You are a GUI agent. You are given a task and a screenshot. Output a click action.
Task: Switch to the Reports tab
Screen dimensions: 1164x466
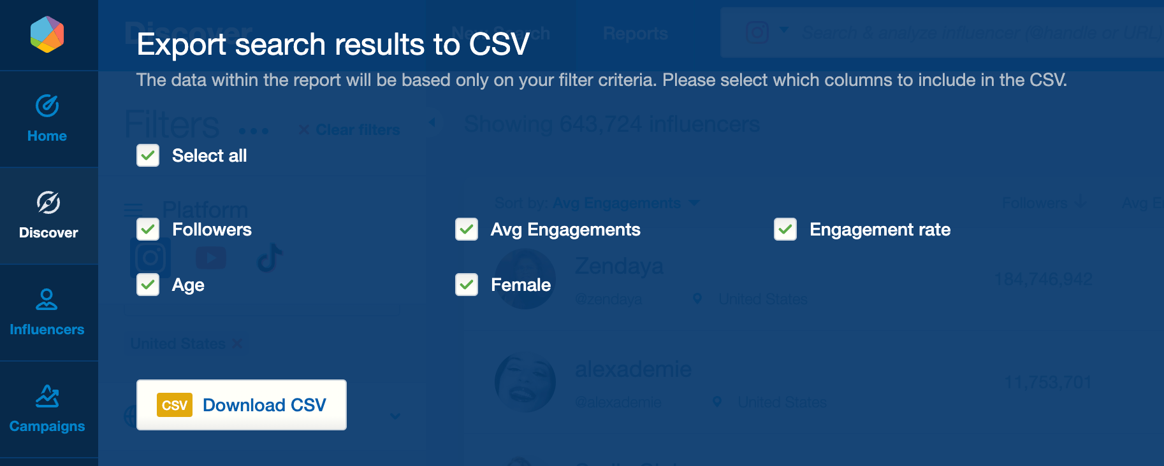pyautogui.click(x=636, y=33)
